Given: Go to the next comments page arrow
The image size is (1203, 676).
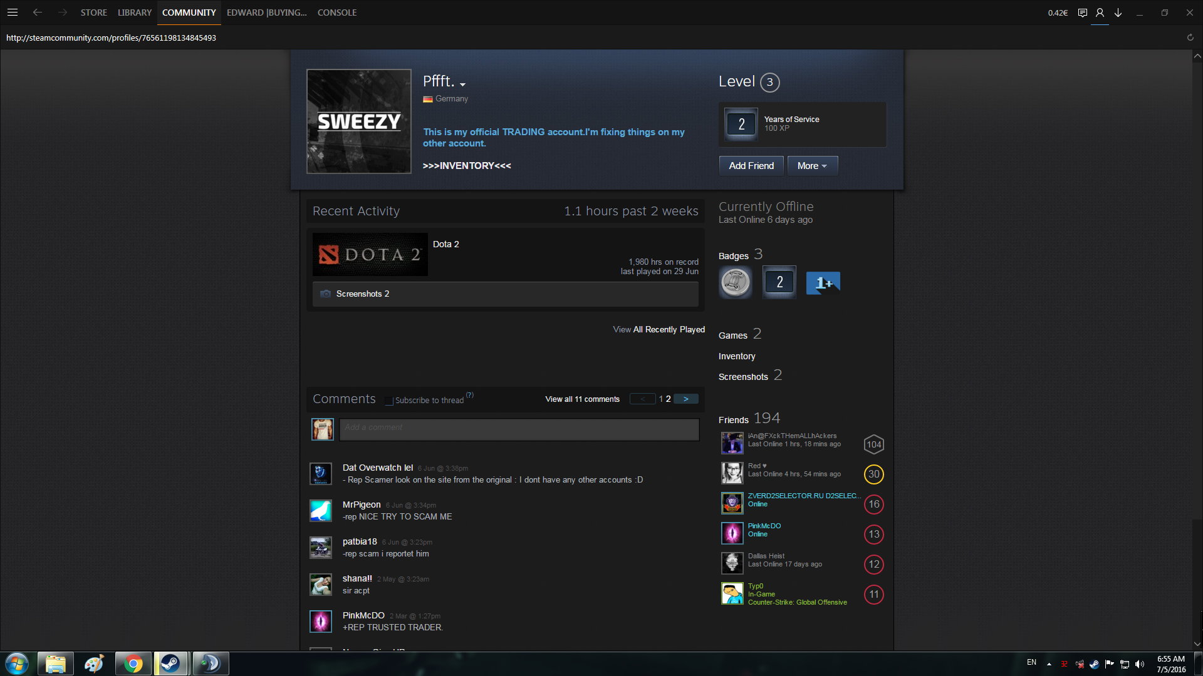Looking at the screenshot, I should [x=686, y=399].
